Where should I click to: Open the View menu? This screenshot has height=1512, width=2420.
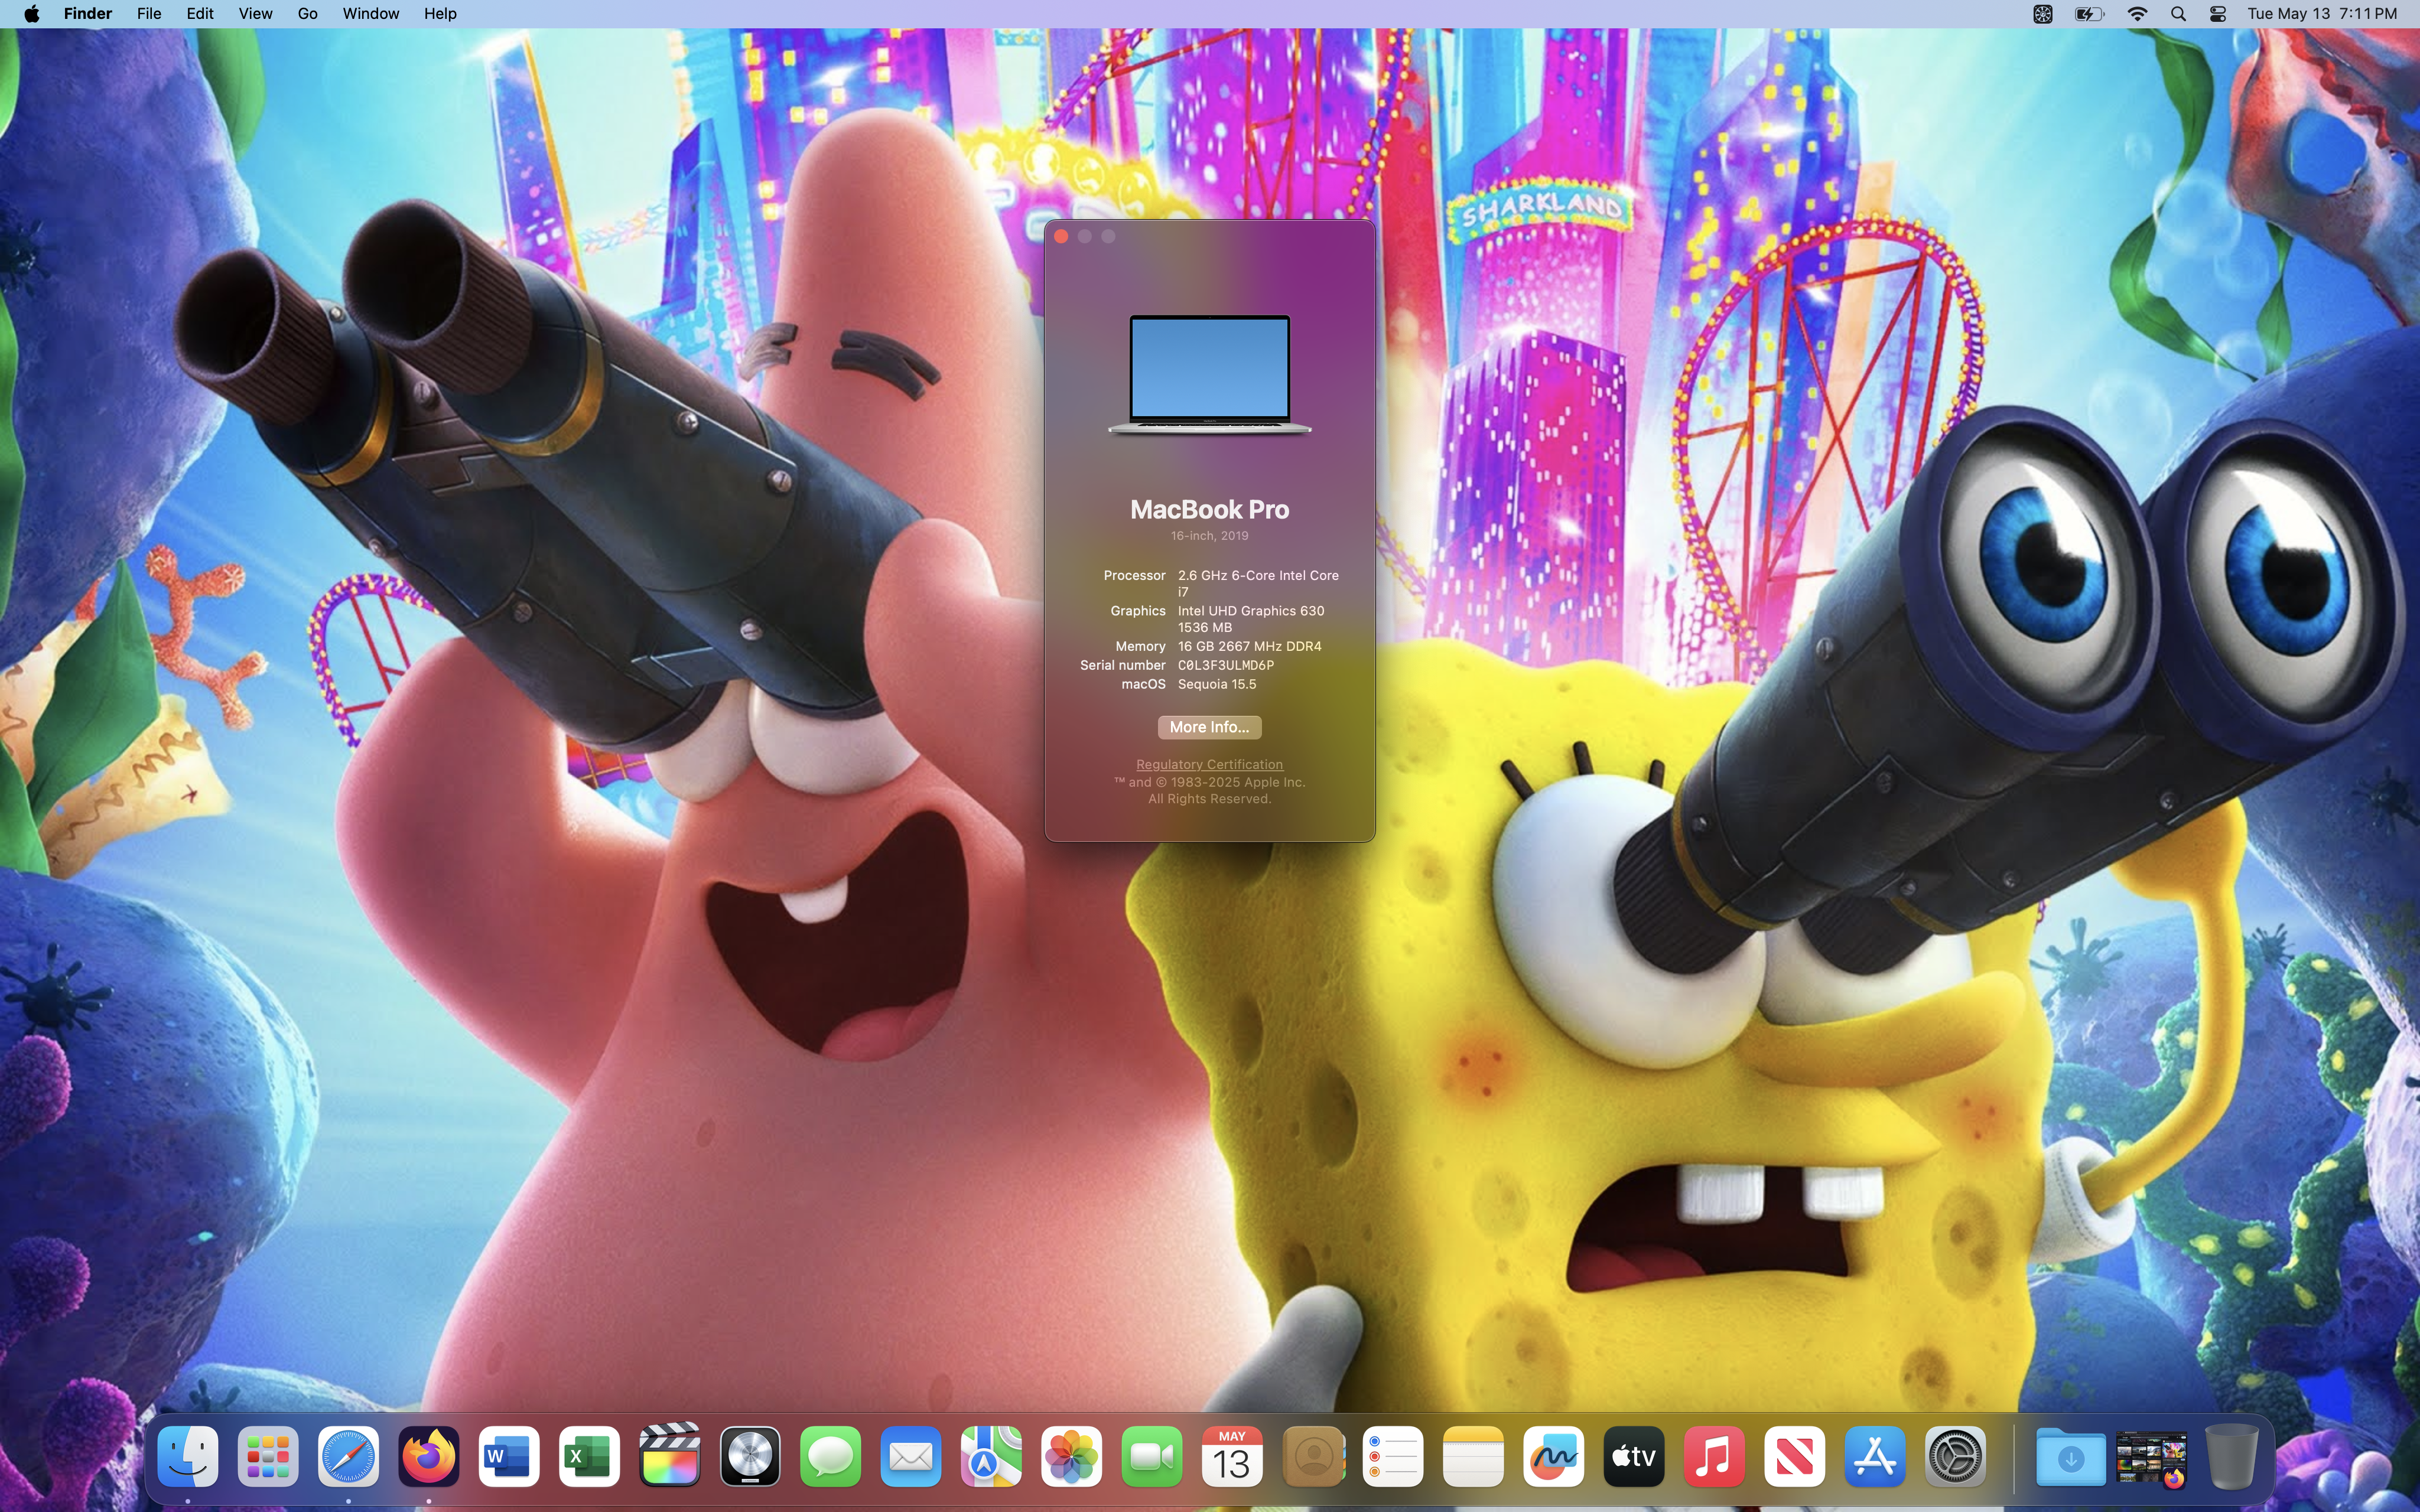[255, 14]
